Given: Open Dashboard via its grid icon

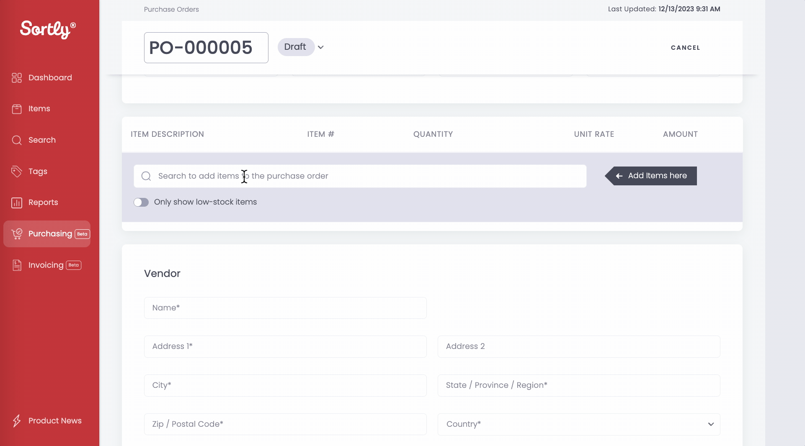Looking at the screenshot, I should pyautogui.click(x=17, y=78).
